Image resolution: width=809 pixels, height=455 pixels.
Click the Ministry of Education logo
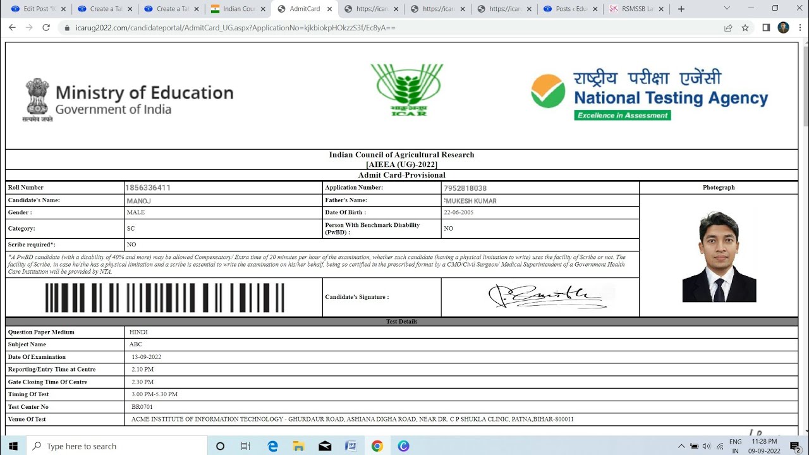click(x=129, y=99)
